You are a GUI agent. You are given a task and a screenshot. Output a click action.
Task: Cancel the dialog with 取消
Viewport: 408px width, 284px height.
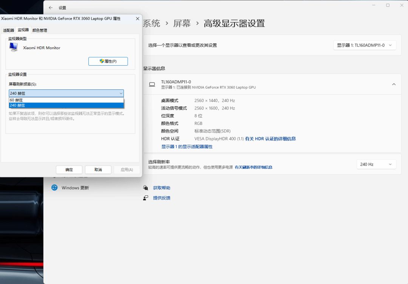tap(98, 170)
